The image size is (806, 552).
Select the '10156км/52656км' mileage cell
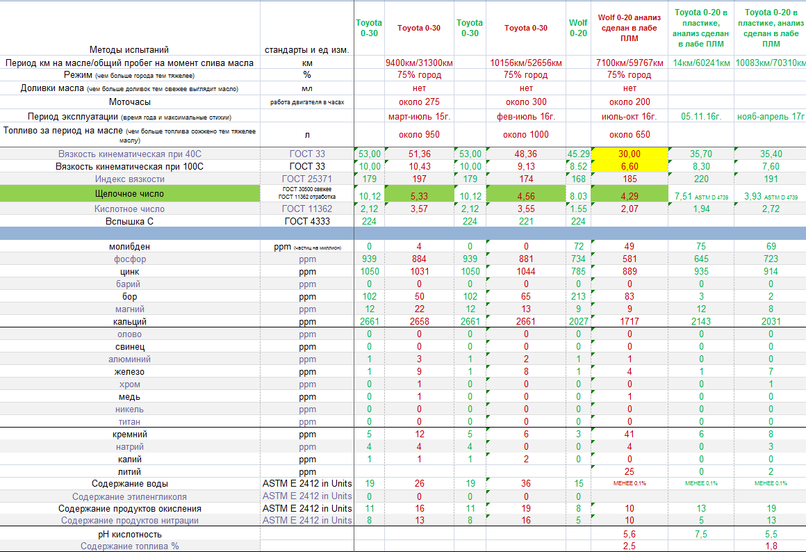526,63
